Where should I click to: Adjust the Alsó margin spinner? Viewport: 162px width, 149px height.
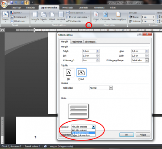click(x=147, y=51)
